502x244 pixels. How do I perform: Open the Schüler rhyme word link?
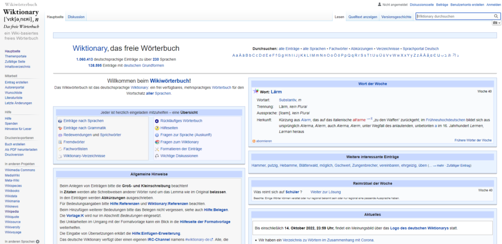292,192
